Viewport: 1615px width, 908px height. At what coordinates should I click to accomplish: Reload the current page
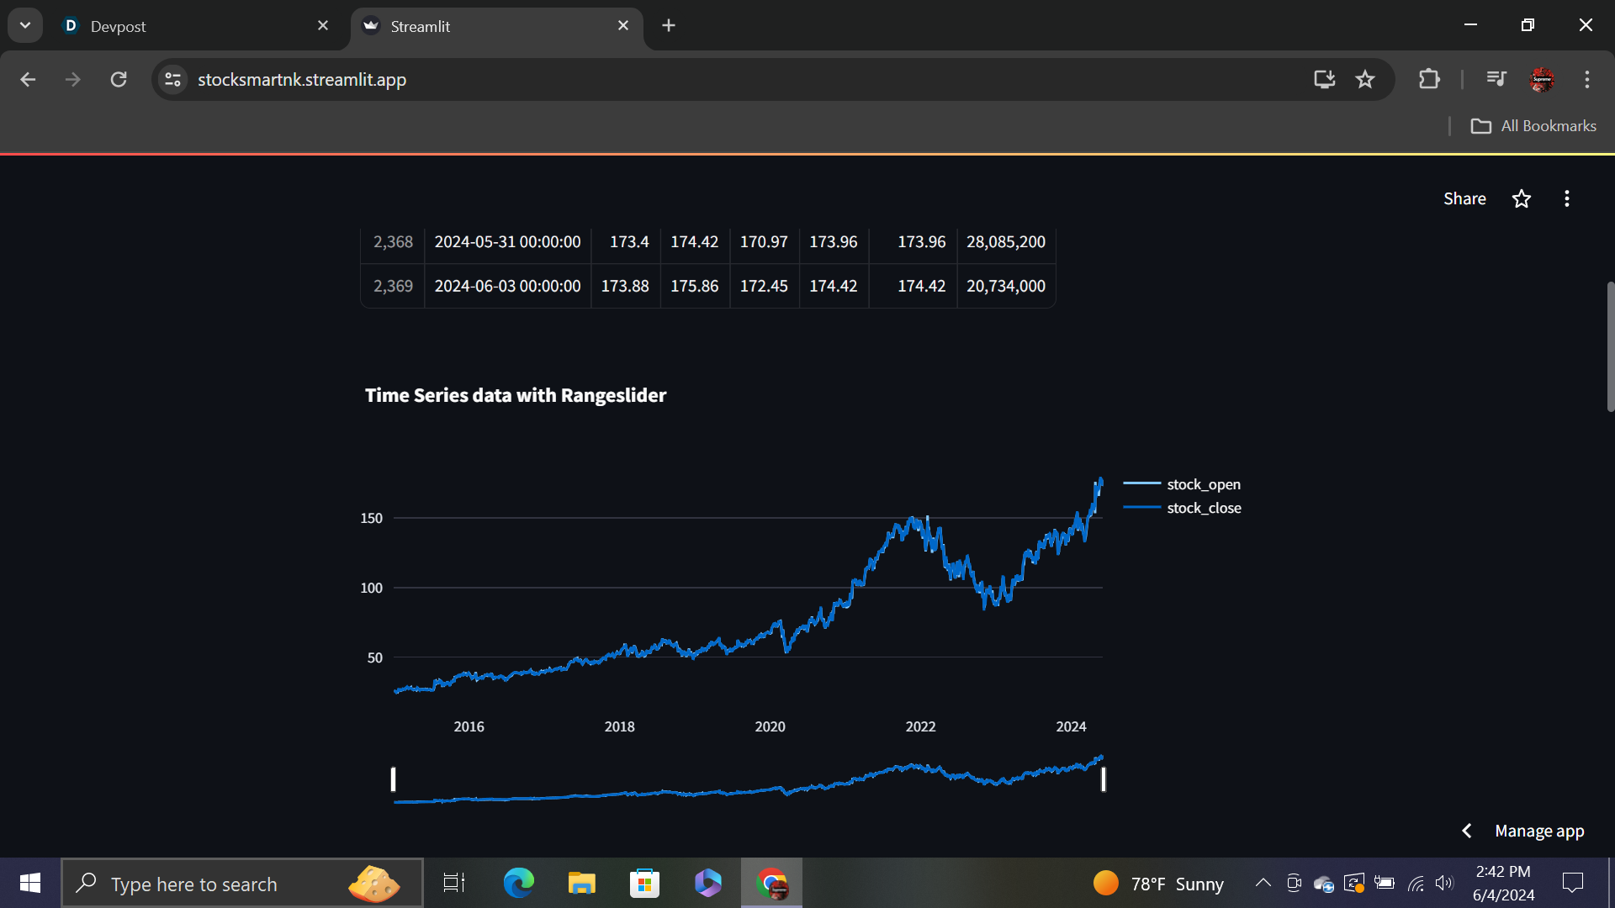[x=119, y=79]
